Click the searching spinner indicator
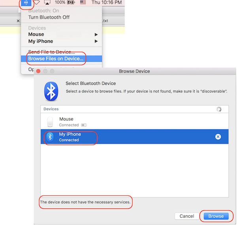 [219, 109]
